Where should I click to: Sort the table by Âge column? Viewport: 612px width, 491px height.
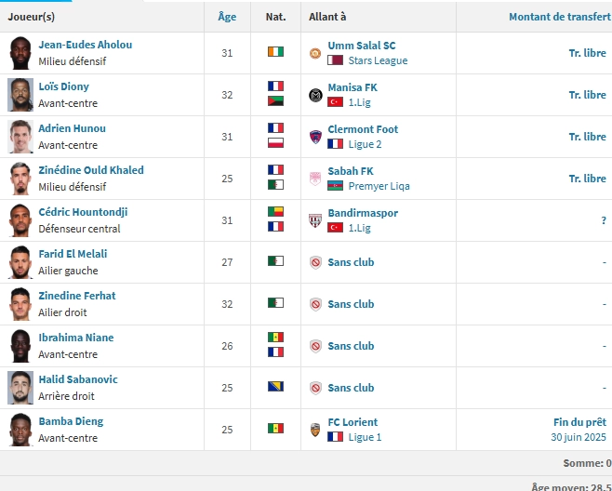(227, 17)
